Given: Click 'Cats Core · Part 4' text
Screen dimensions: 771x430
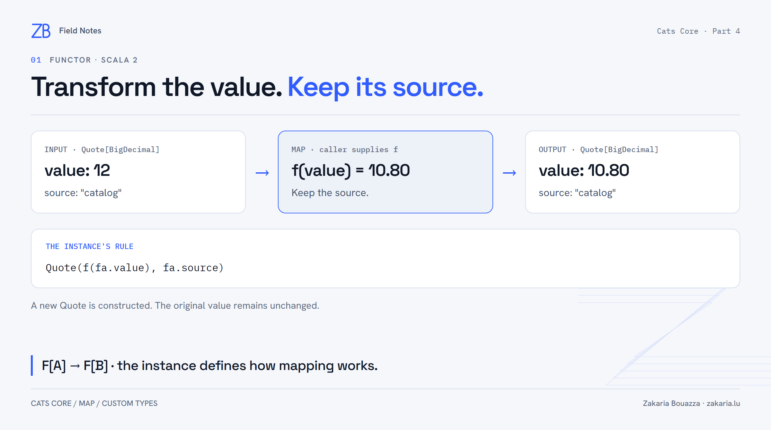Looking at the screenshot, I should (698, 31).
